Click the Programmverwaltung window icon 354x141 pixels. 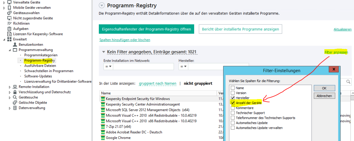coord(15,50)
